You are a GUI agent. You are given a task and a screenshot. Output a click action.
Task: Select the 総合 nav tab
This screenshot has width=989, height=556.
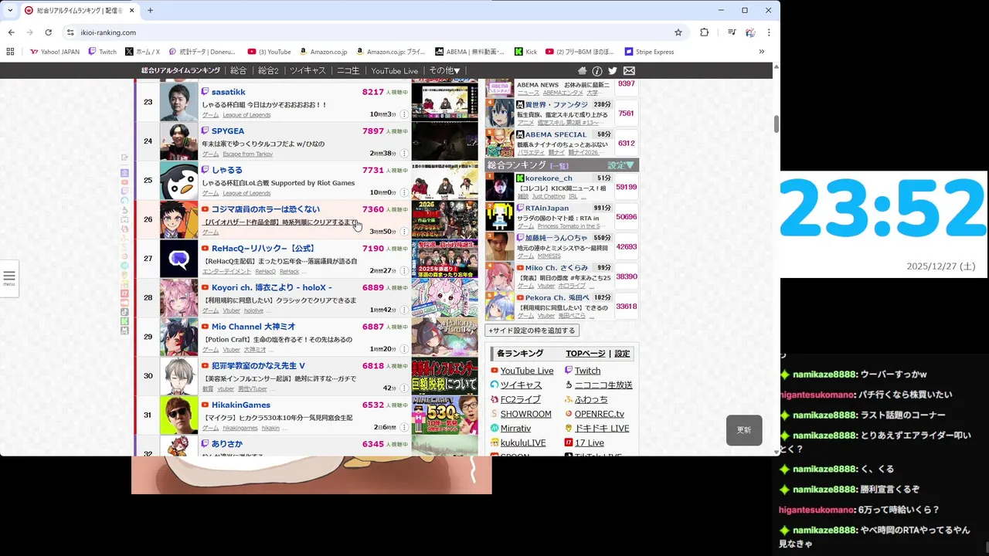click(239, 70)
